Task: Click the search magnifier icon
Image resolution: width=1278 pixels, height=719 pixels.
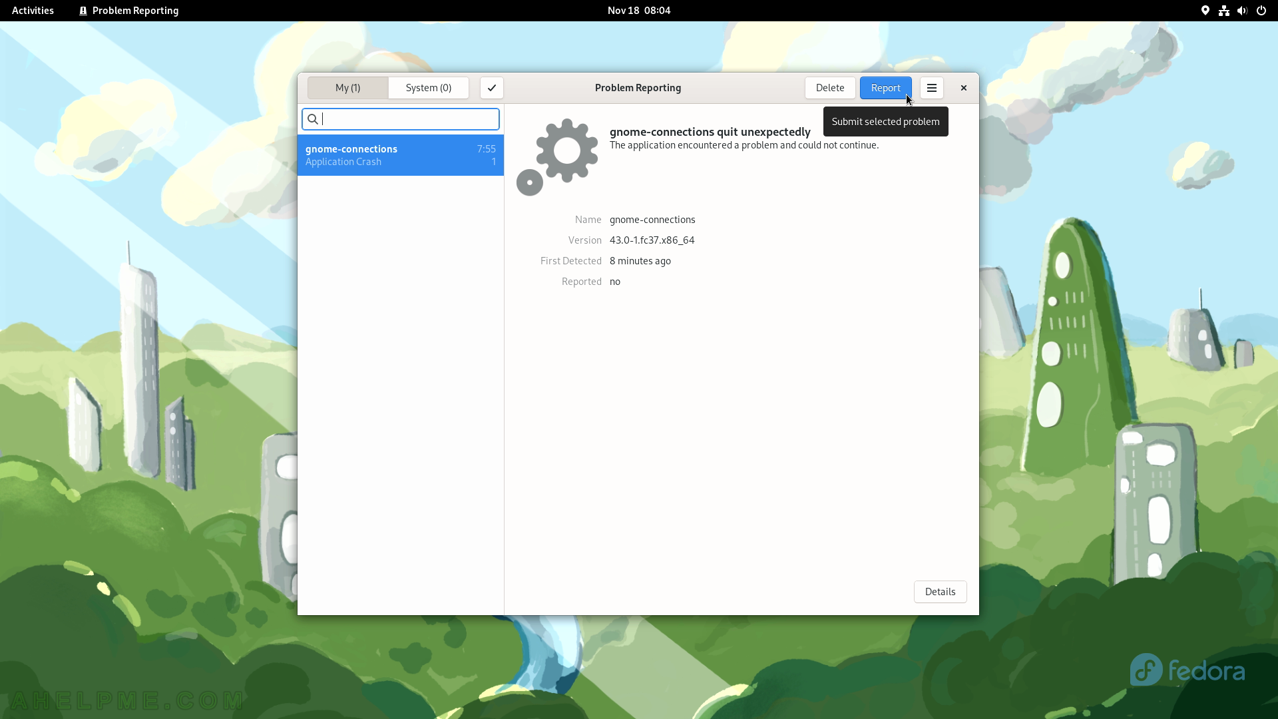Action: coord(313,119)
